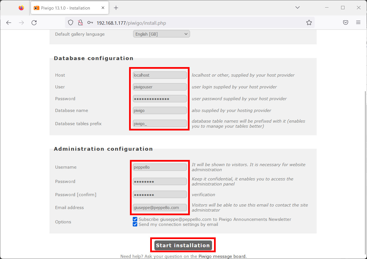Viewport: 367px width, 259px height.
Task: Click the 'Host' label
Action: (60, 75)
